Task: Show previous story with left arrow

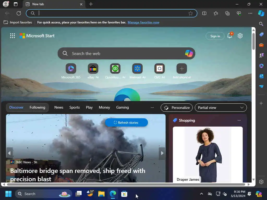Action: pyautogui.click(x=9, y=153)
